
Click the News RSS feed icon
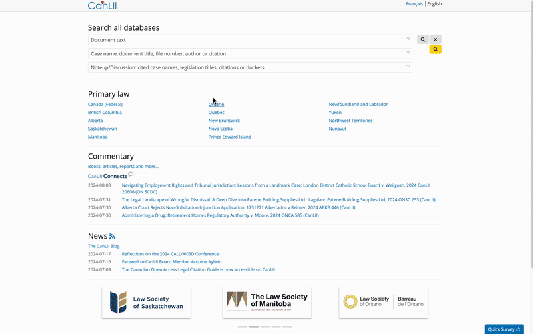point(112,236)
